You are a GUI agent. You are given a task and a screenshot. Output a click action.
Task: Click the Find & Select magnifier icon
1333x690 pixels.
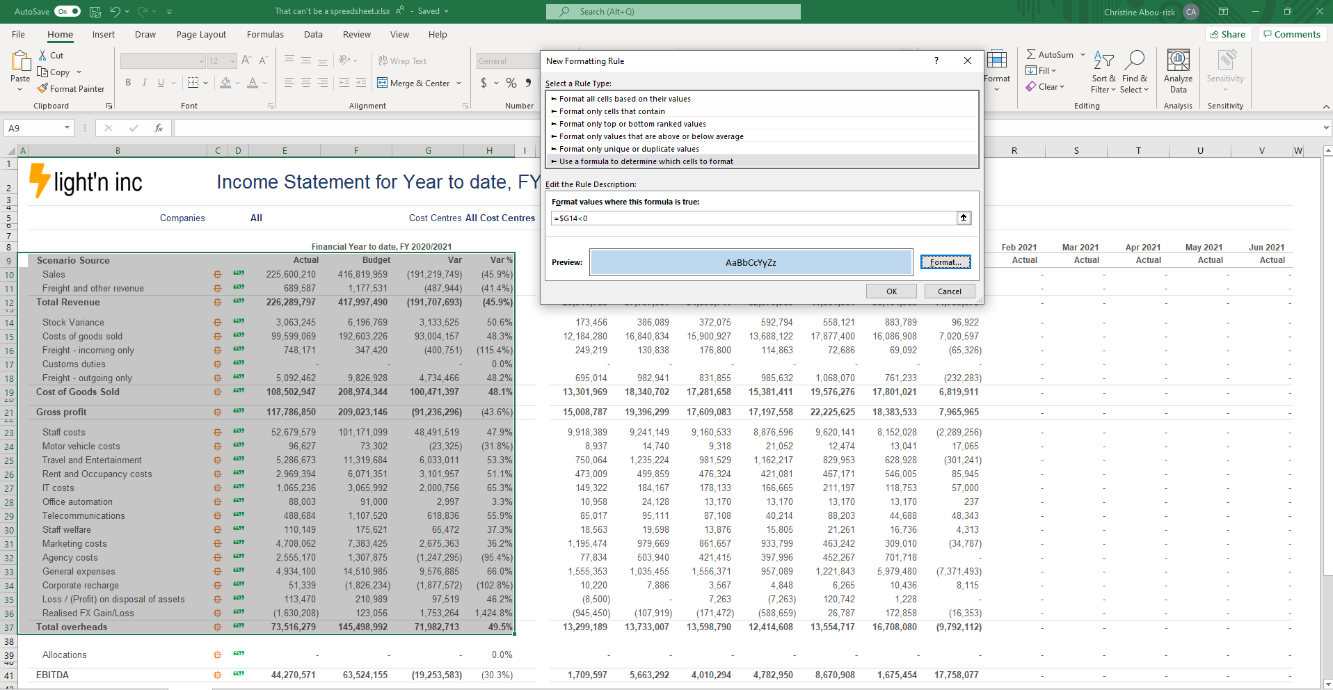(x=1134, y=61)
